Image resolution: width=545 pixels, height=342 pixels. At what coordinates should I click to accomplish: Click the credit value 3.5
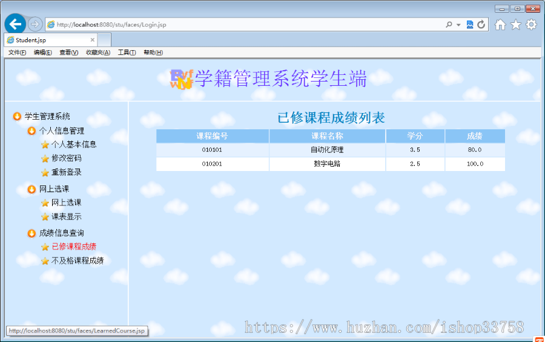coord(415,150)
